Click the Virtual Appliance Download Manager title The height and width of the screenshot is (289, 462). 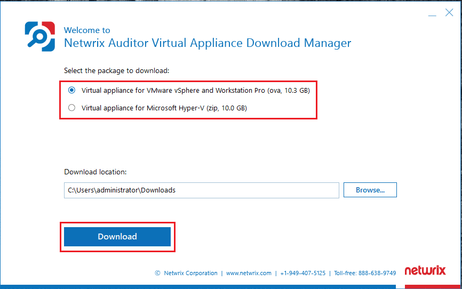(x=208, y=43)
